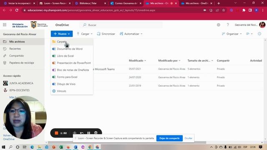Collapse the Nuevo dropdown button

tap(62, 34)
